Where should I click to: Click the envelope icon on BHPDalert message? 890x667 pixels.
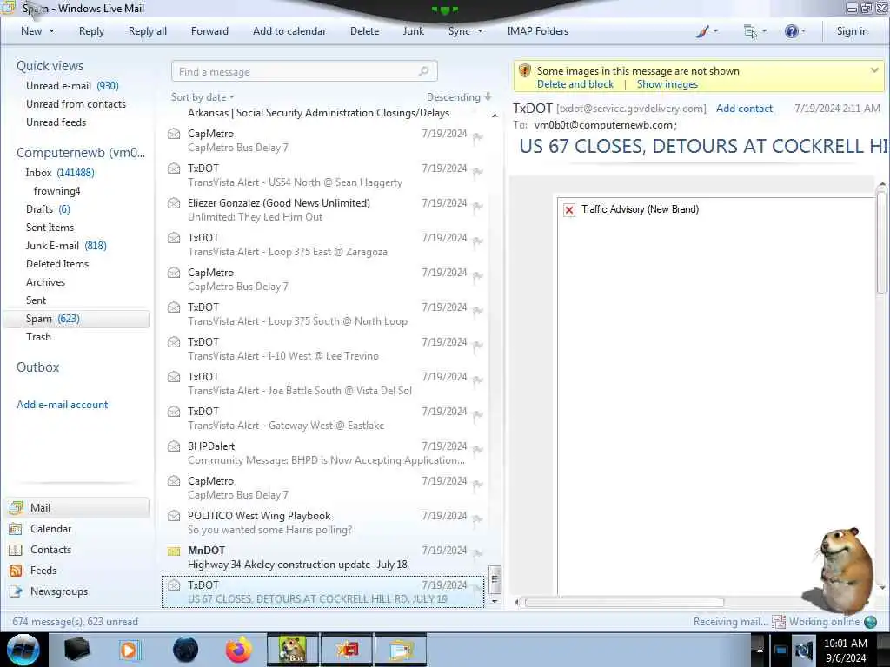tap(174, 446)
